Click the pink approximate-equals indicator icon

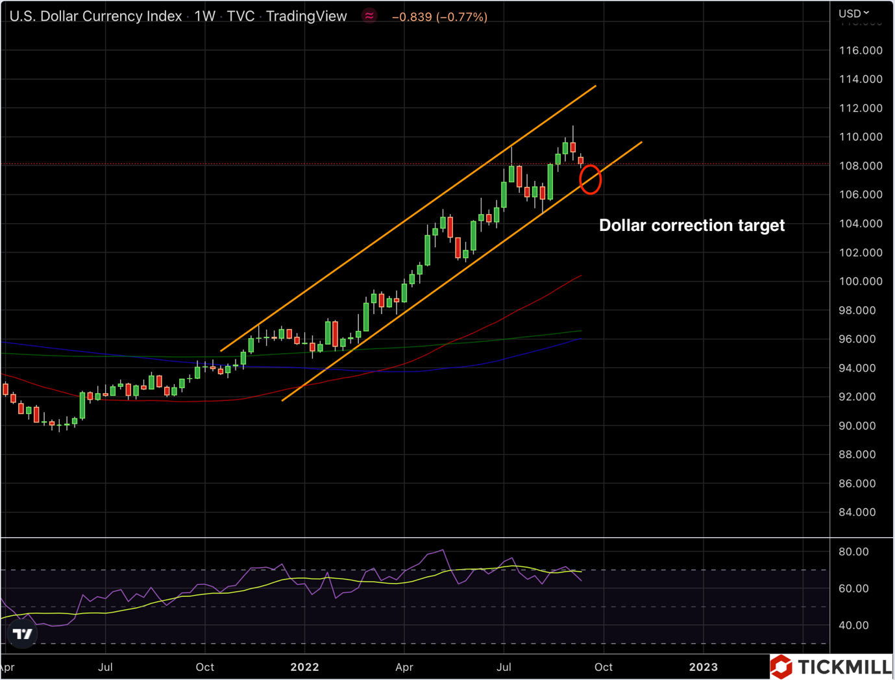369,16
